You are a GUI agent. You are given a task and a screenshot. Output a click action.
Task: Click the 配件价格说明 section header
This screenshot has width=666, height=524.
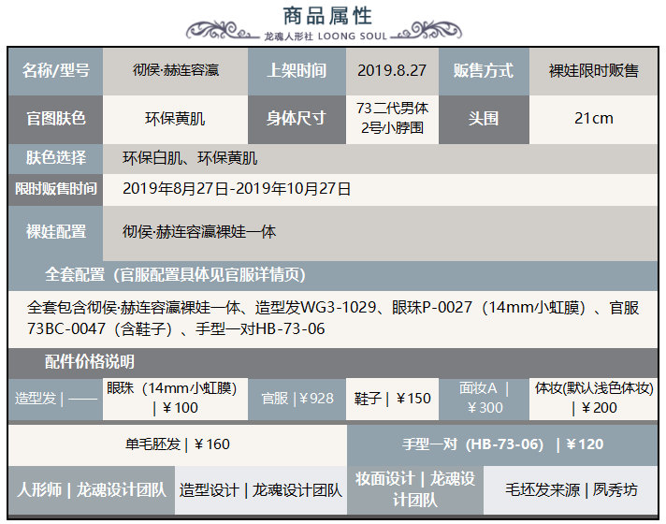pos(89,361)
